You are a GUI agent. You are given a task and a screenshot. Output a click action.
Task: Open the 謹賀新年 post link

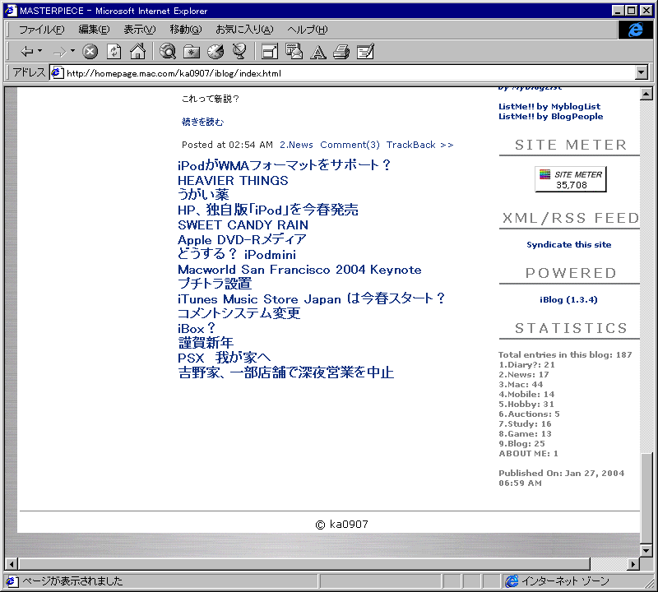[206, 343]
